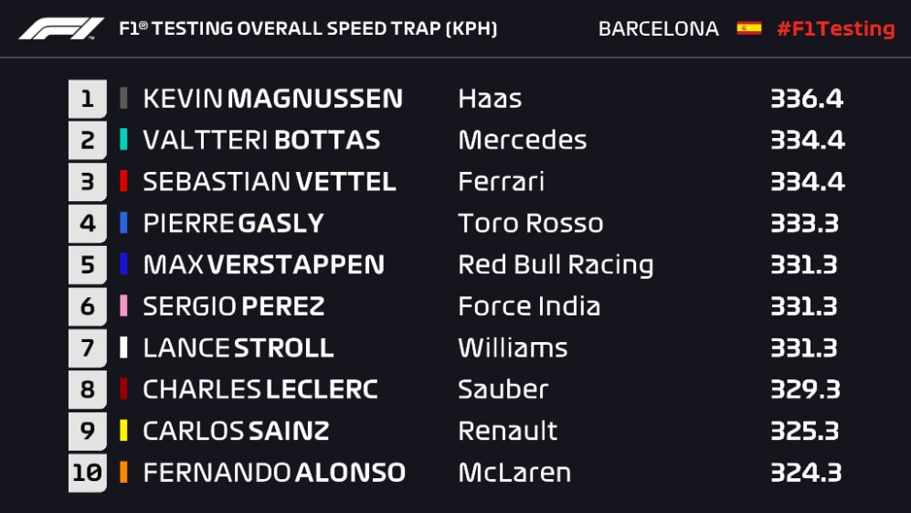Click Renault yellow color bar beside Sainz
Viewport: 911px width, 513px height.
point(123,431)
